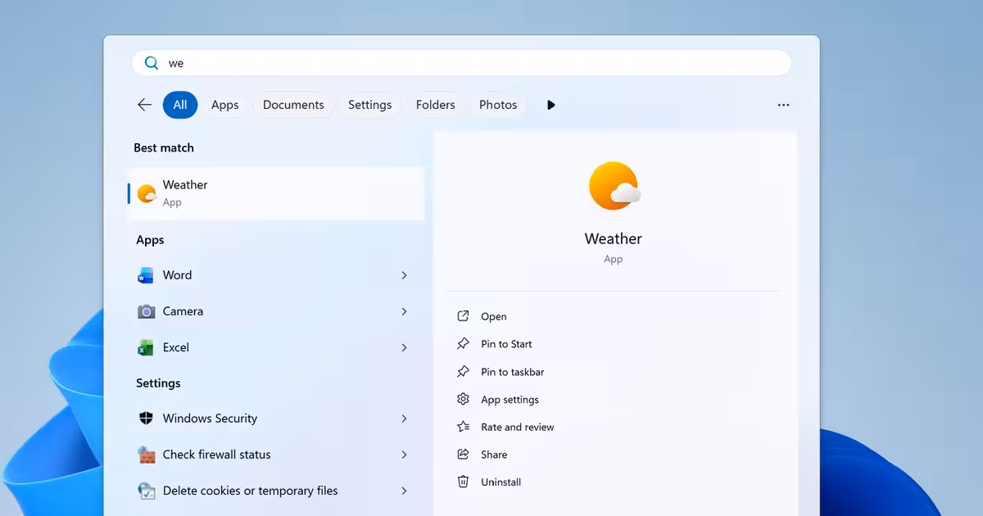Click the Word app icon
The height and width of the screenshot is (516, 983).
click(x=146, y=276)
